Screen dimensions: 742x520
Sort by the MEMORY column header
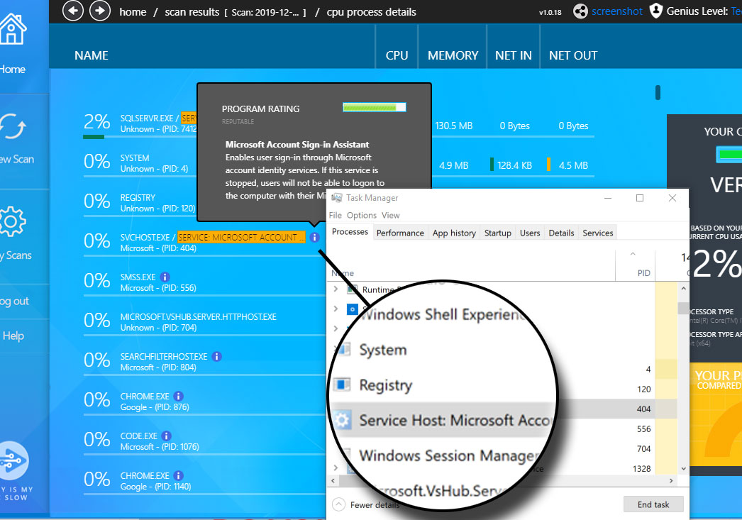click(x=453, y=55)
